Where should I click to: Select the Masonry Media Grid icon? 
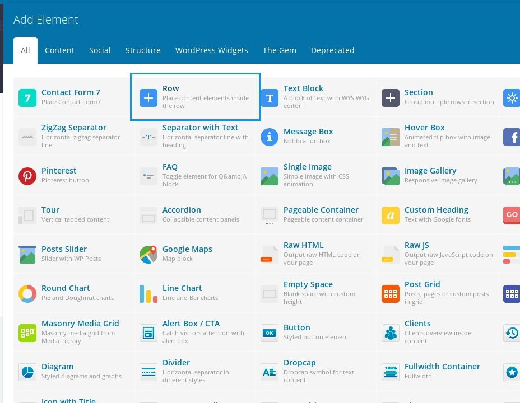tap(27, 332)
